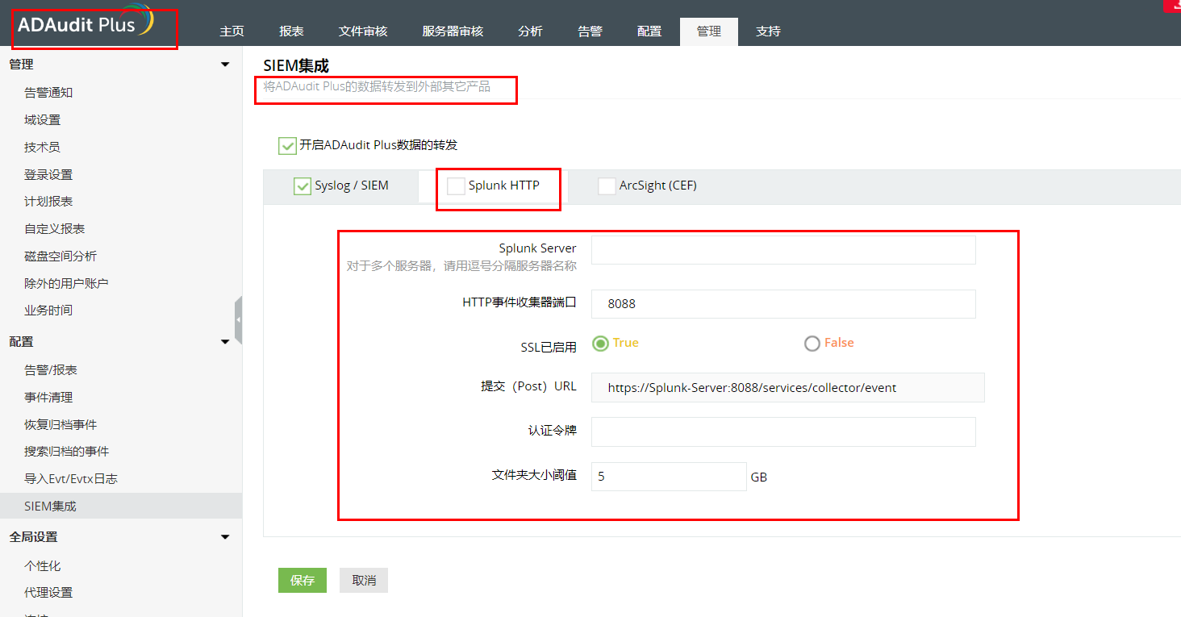Open 磁盘空间分析 in sidebar
The height and width of the screenshot is (617, 1181).
click(x=61, y=256)
